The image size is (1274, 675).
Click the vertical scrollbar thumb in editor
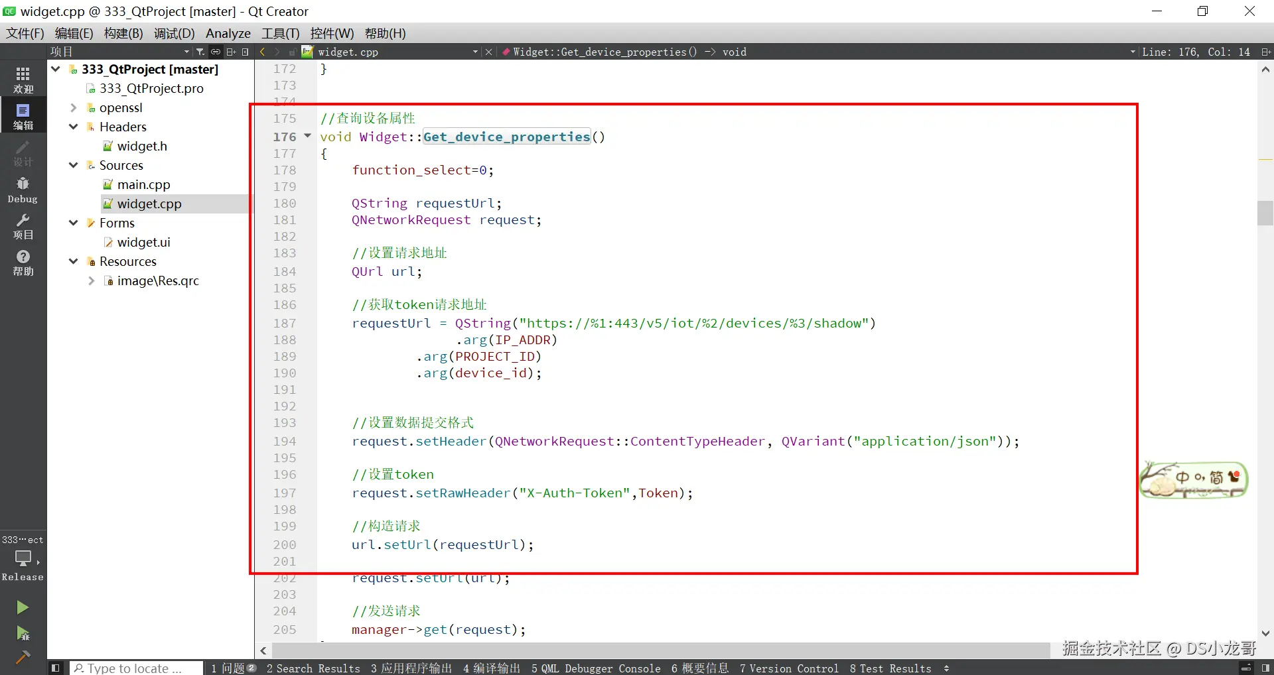coord(1265,214)
